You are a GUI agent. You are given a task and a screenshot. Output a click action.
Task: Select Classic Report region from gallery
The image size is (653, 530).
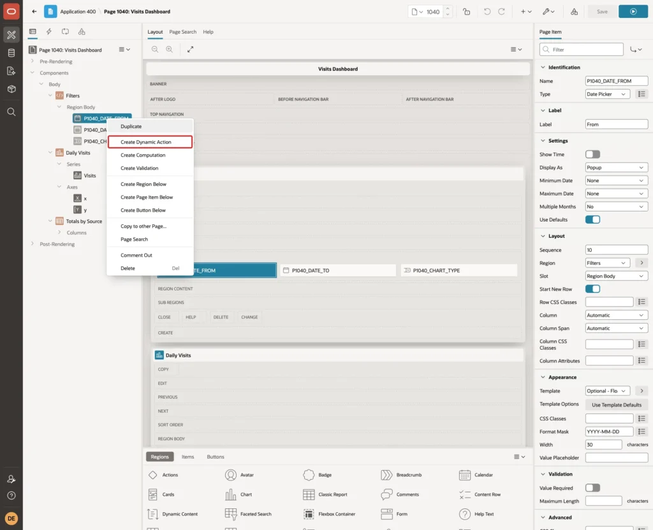pyautogui.click(x=325, y=494)
